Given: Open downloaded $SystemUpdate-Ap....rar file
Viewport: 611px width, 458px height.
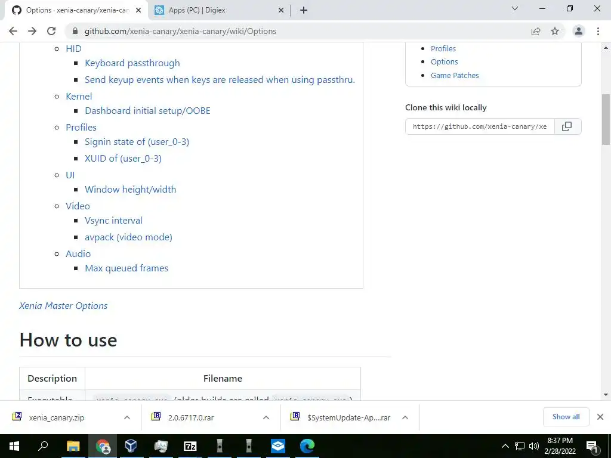Looking at the screenshot, I should pyautogui.click(x=348, y=417).
